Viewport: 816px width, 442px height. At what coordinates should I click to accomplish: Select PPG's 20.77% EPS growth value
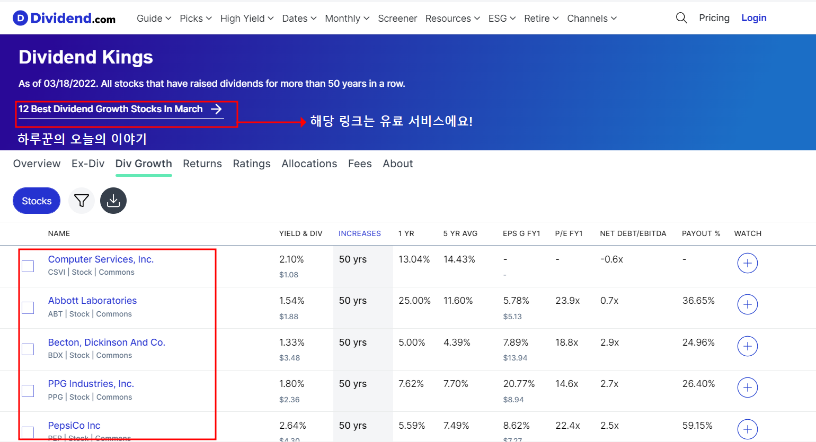[x=519, y=384]
